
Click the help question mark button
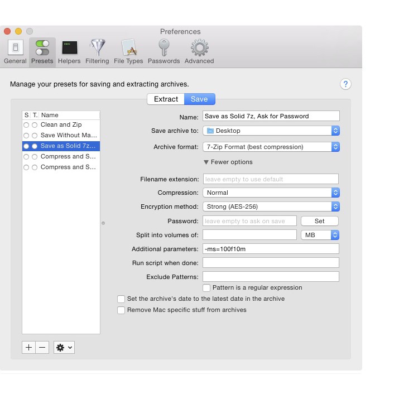(345, 84)
